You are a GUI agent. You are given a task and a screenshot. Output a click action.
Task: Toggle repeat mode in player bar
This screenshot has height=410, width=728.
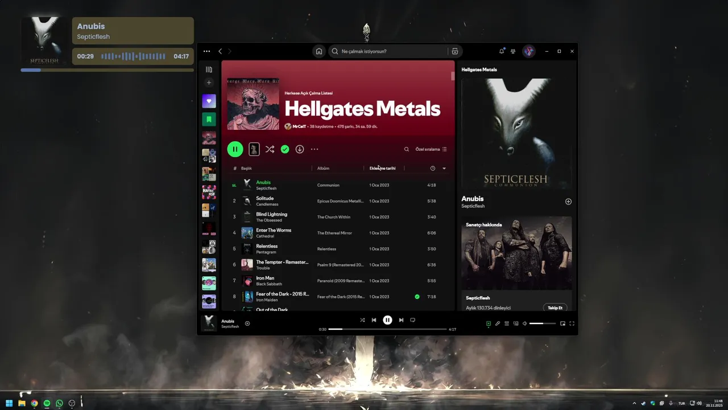(x=412, y=320)
